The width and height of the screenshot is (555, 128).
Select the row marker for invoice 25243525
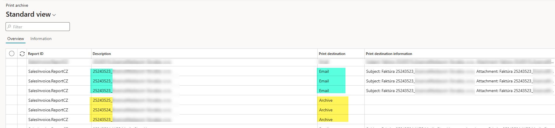[x=12, y=100]
